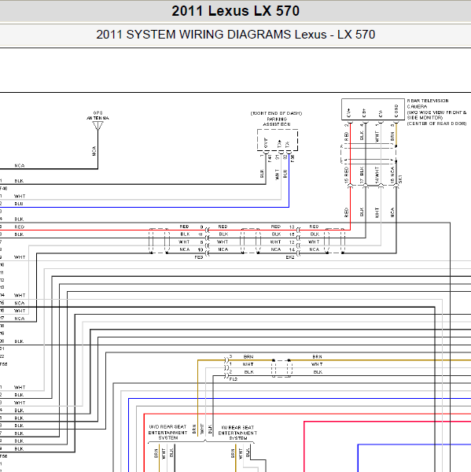Screen dimensions: 471x472
Task: Click the SK1 connector label
Action: coord(400,179)
